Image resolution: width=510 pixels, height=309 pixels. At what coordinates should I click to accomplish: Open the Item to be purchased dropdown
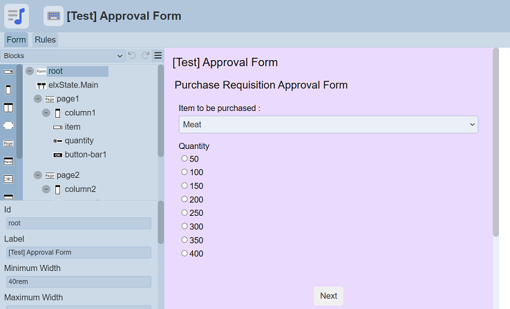tap(328, 124)
